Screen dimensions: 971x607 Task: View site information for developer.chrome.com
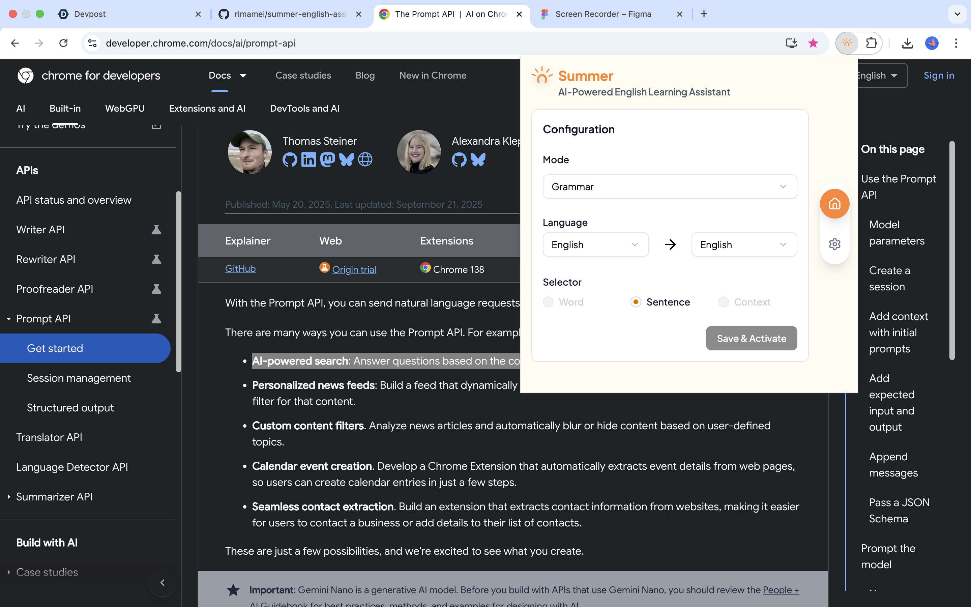pyautogui.click(x=92, y=43)
